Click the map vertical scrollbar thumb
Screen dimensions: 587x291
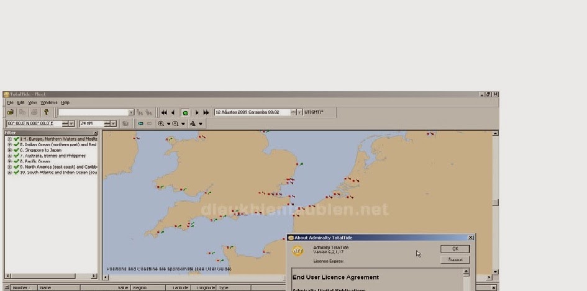tap(495, 202)
